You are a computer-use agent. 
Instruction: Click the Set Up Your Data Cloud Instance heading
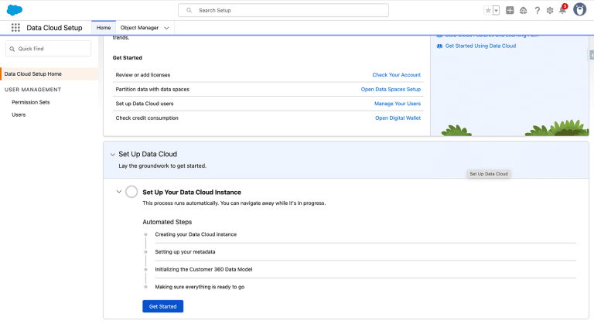[x=192, y=192]
